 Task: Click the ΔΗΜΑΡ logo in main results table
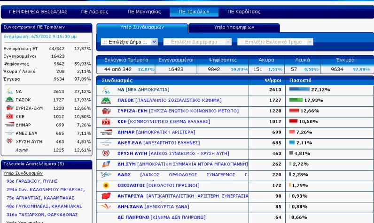coord(106,132)
